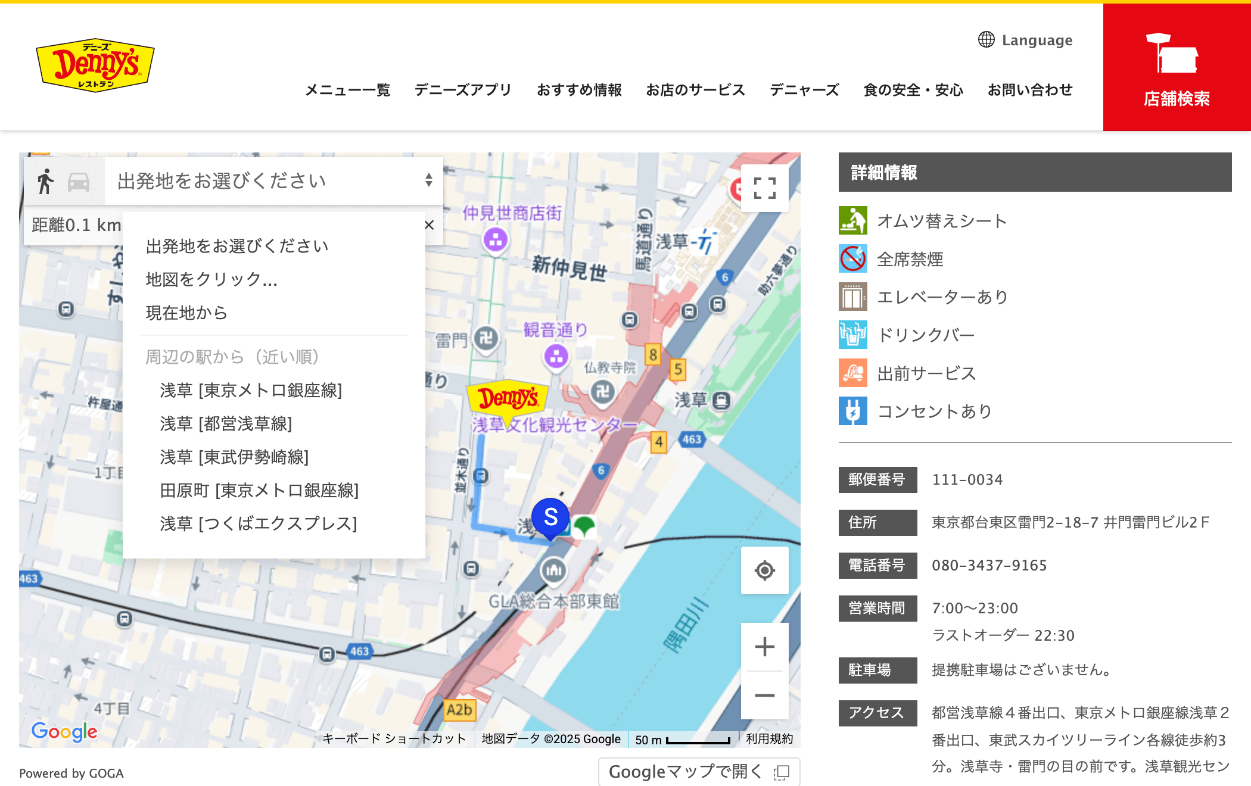The image size is (1251, 786).
Task: Click the ドリンクバー icon
Action: click(853, 335)
